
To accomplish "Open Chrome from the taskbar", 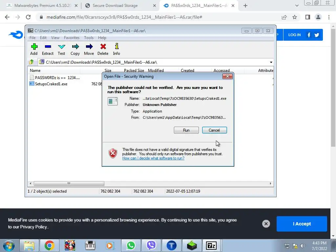I will coord(49,245).
